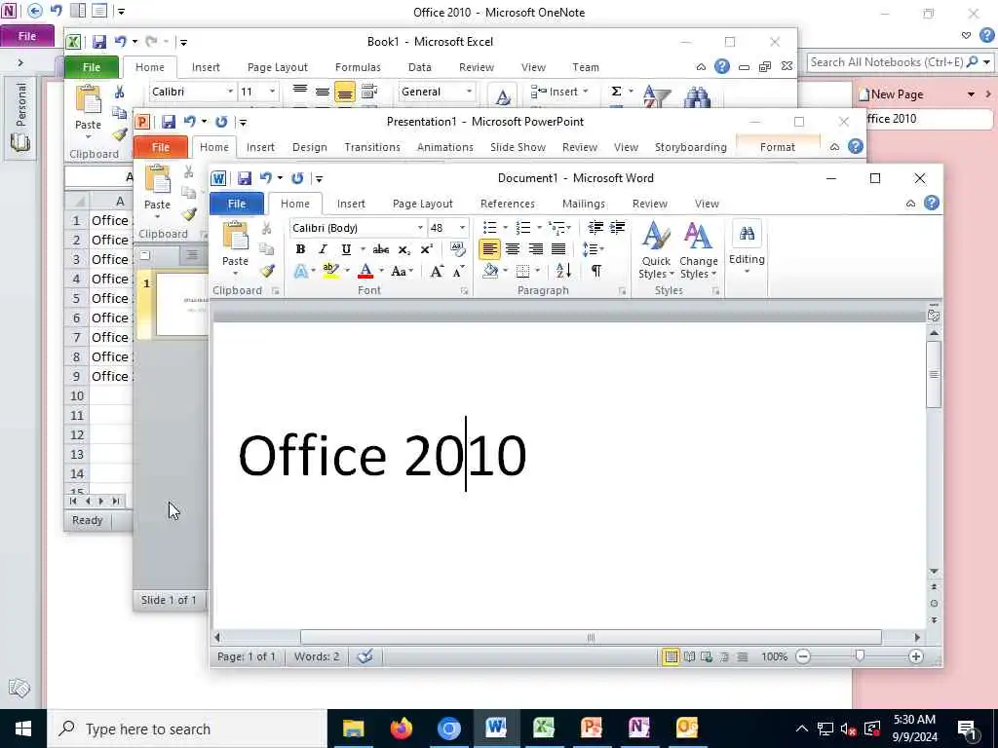The height and width of the screenshot is (748, 998).
Task: Select Justify alignment in Word
Action: 558,249
